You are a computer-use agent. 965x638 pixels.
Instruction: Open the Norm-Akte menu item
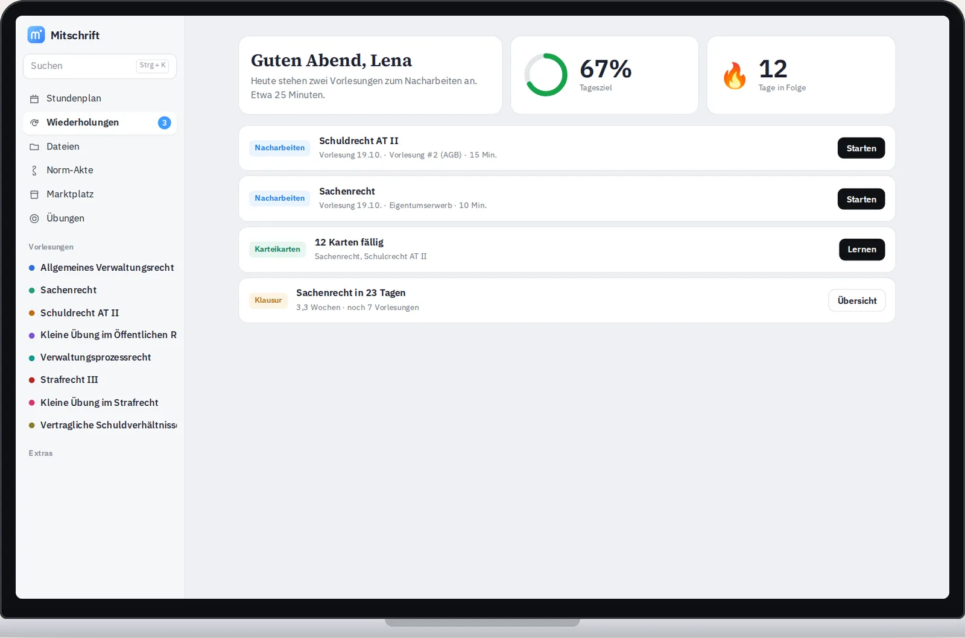(100, 170)
